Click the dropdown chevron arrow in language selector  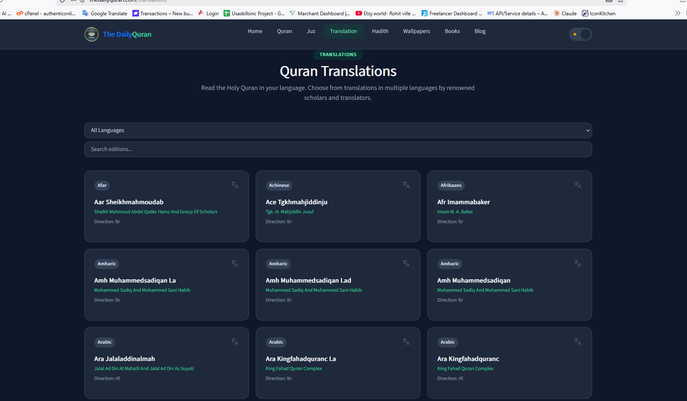click(x=588, y=130)
